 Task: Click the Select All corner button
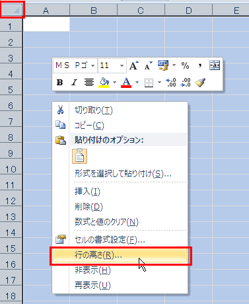(11, 10)
